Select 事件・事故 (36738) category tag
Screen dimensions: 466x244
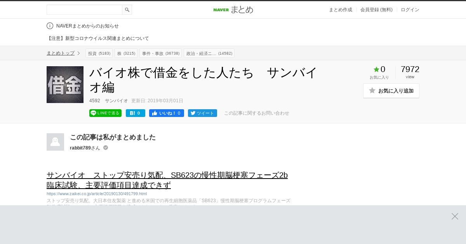click(x=161, y=53)
